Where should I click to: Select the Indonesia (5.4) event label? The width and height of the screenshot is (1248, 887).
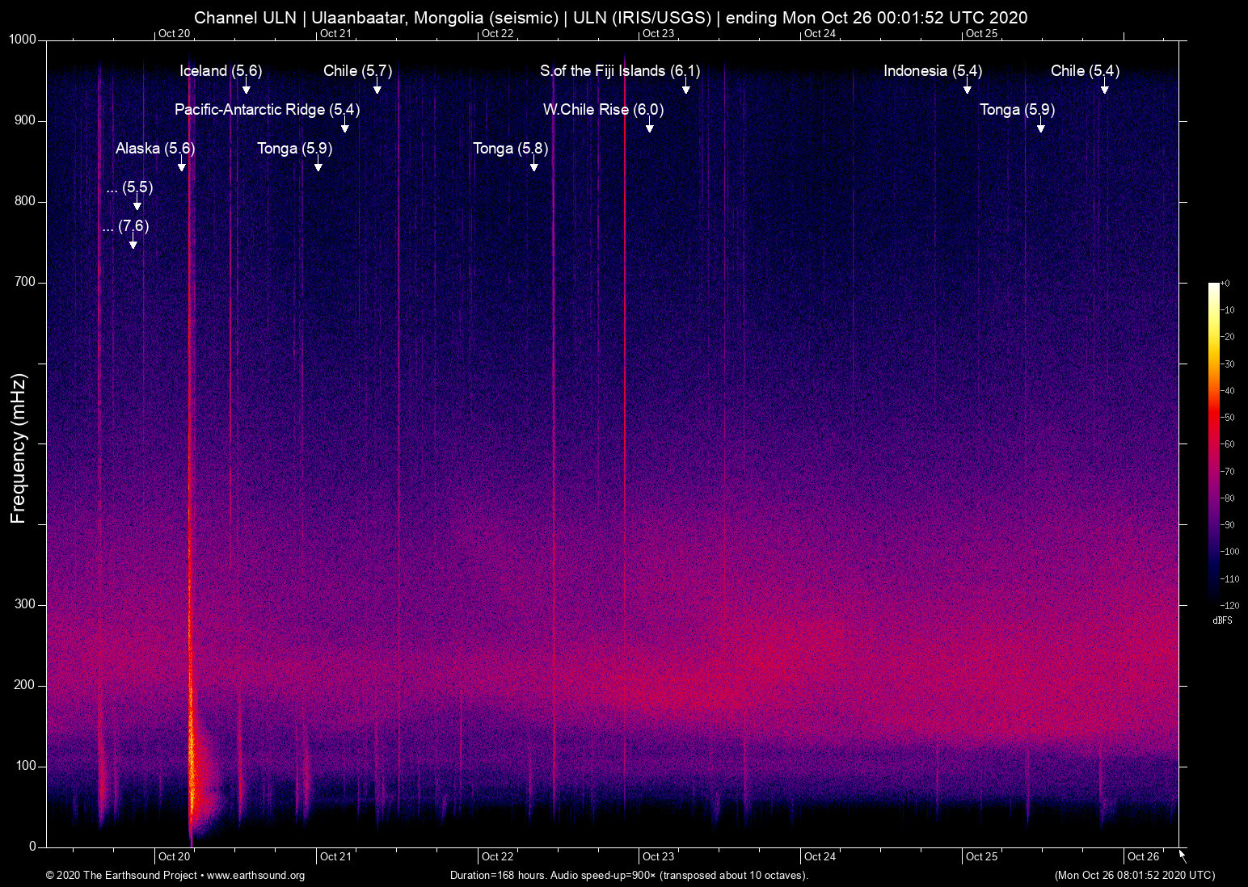932,71
